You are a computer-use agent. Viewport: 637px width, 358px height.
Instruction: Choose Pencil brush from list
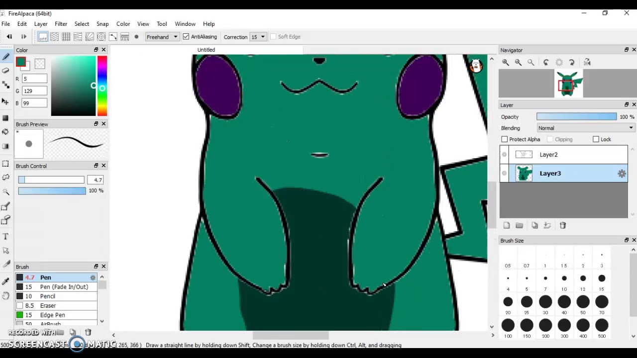pos(56,296)
